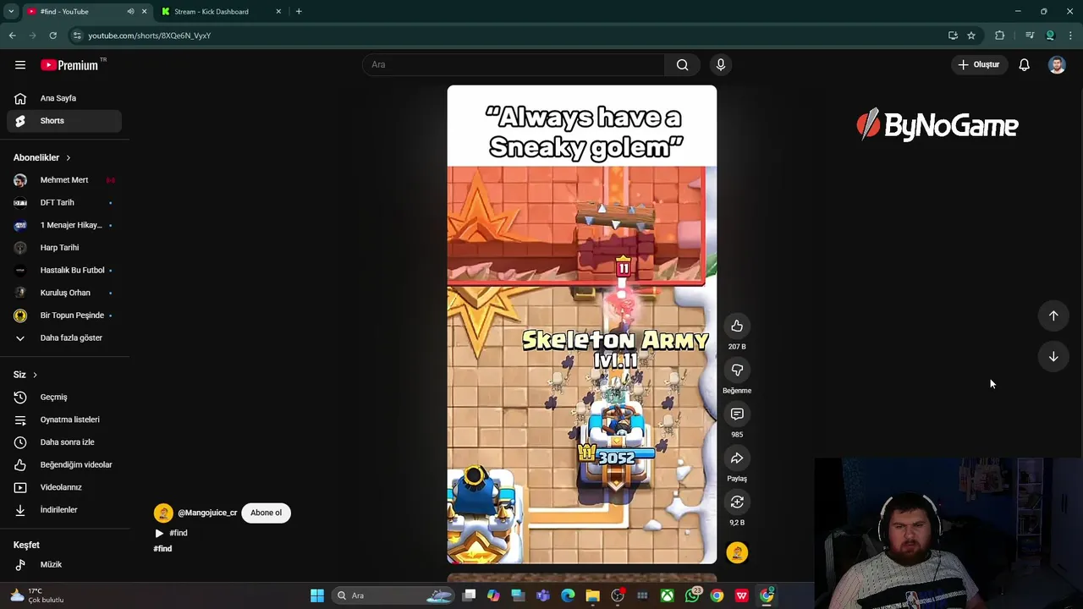Switch to the Stream - Kick Dashboard tab

tap(220, 12)
